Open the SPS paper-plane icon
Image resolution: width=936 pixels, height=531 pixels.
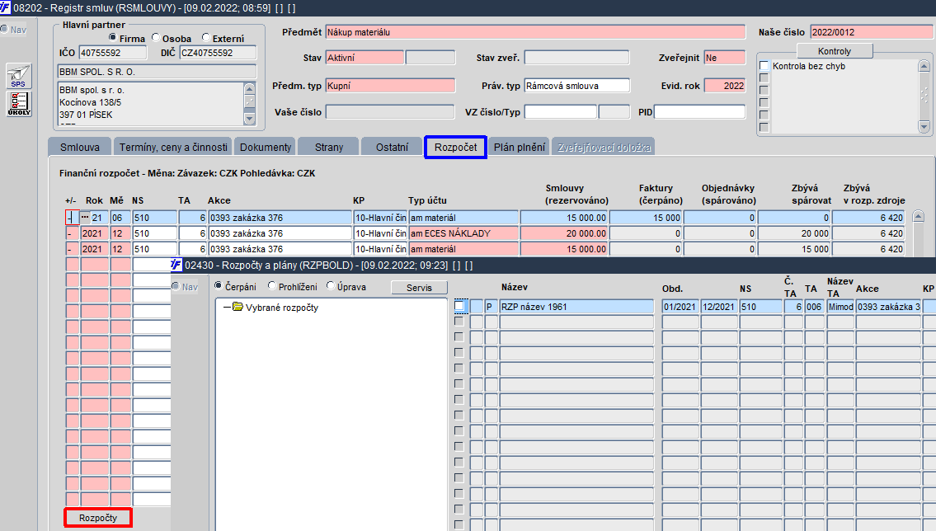point(18,77)
